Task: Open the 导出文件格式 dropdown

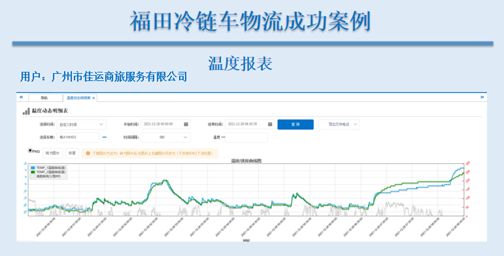Action: 339,125
